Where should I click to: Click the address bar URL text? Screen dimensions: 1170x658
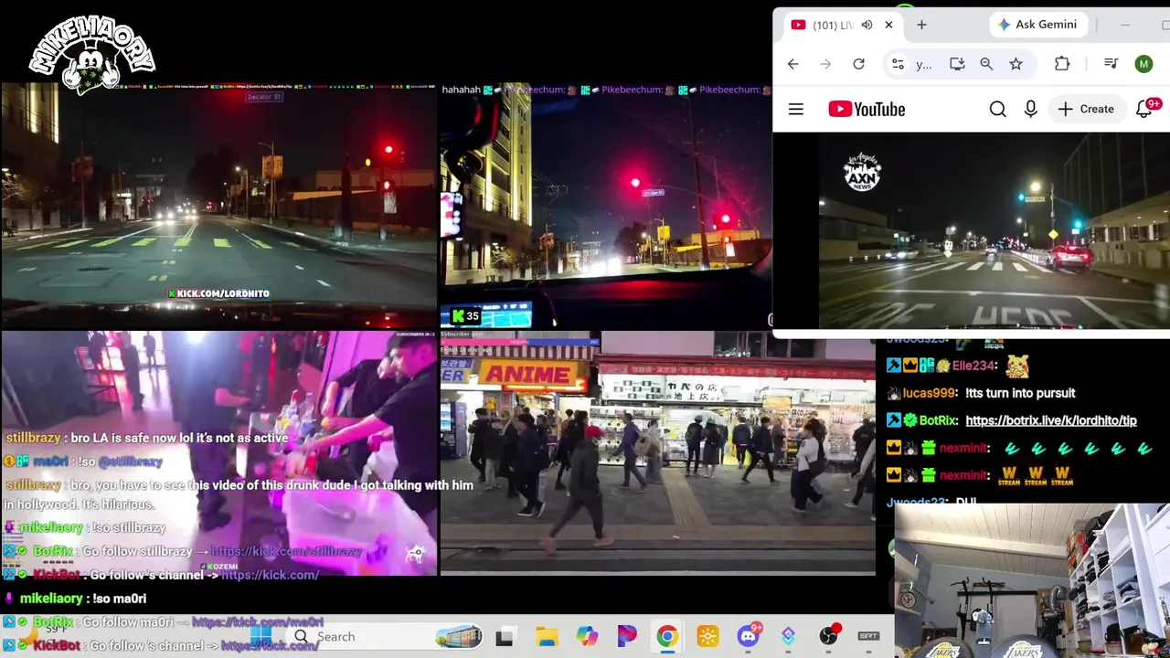click(924, 65)
